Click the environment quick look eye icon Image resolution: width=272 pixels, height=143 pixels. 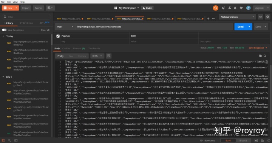point(260,17)
